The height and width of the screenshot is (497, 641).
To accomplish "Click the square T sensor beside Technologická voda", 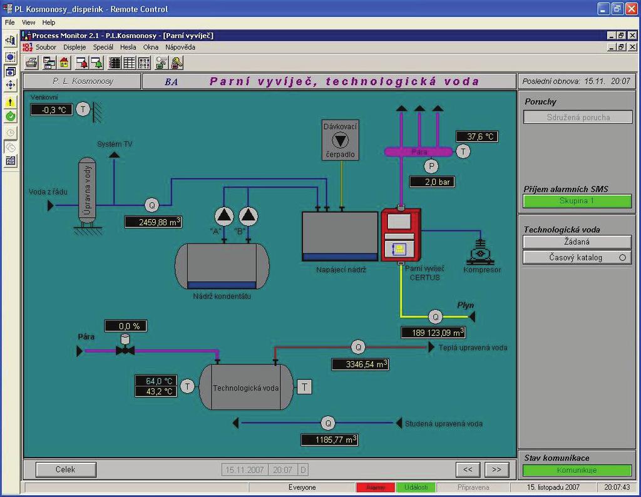I will [x=304, y=387].
